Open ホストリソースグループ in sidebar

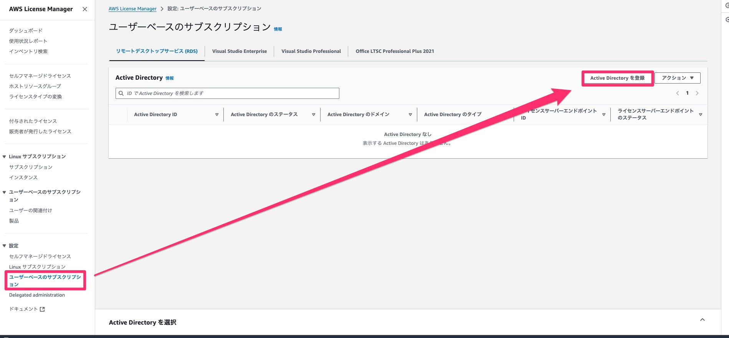point(35,86)
